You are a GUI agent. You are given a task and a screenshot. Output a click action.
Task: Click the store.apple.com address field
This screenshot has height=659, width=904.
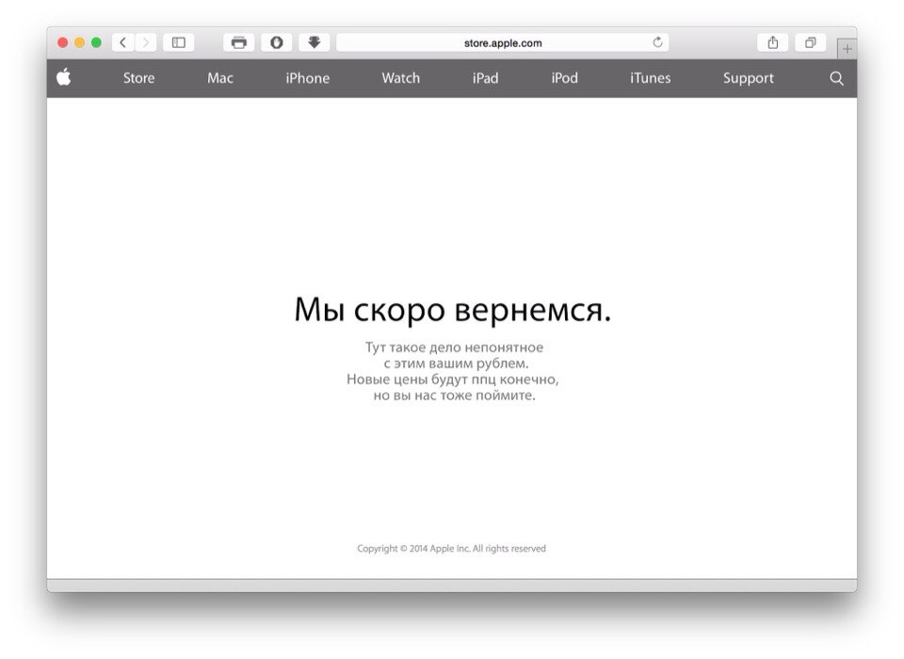(503, 42)
